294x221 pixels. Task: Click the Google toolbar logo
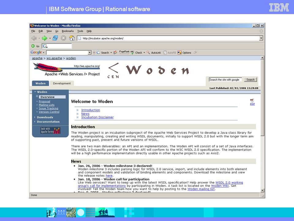36,52
